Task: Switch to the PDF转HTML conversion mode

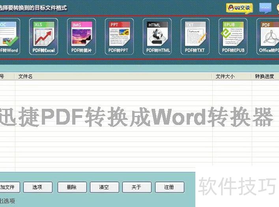Action: [x=157, y=36]
